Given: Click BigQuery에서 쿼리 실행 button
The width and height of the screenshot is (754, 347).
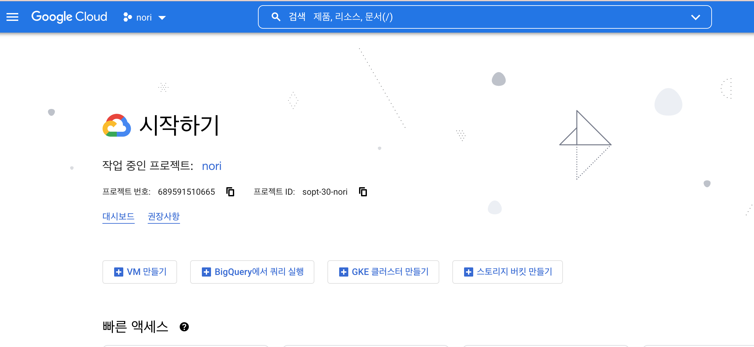Looking at the screenshot, I should 252,272.
